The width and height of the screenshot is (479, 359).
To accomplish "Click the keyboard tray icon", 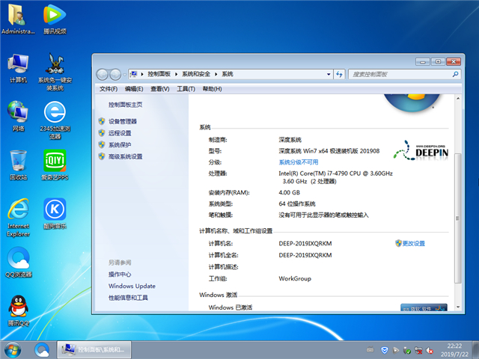I will point(370,350).
